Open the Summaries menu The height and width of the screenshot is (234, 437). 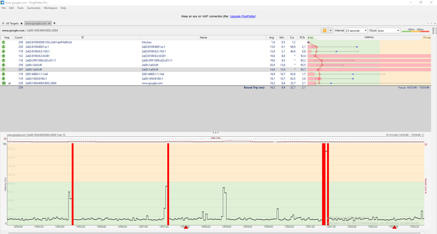click(x=34, y=8)
